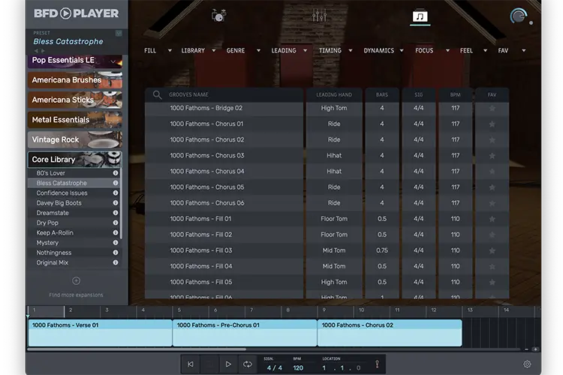This screenshot has height=375, width=563.
Task: Click Find more expansions link
Action: point(76,295)
